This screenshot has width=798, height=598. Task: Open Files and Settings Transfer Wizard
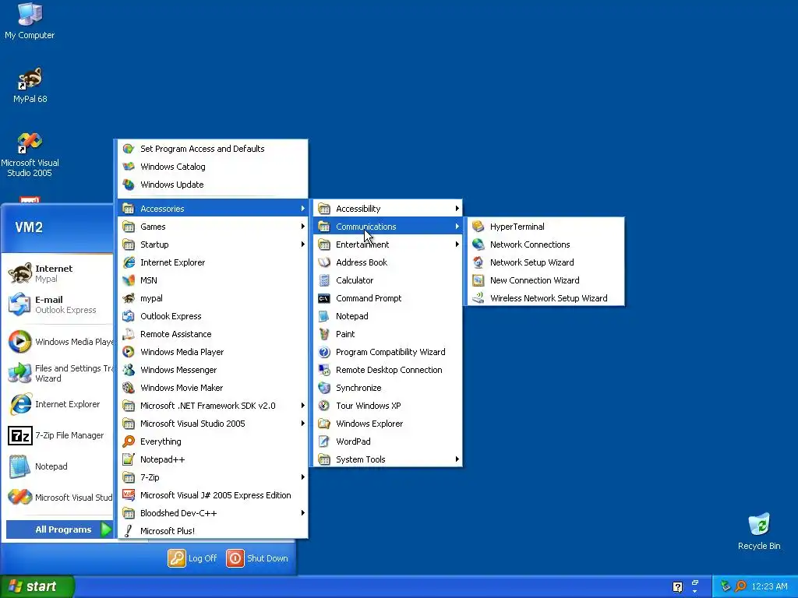[58, 373]
